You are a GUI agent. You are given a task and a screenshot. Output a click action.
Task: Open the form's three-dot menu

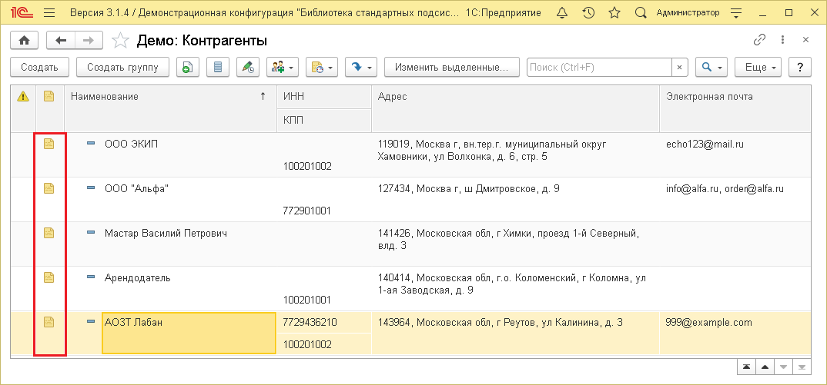point(782,40)
